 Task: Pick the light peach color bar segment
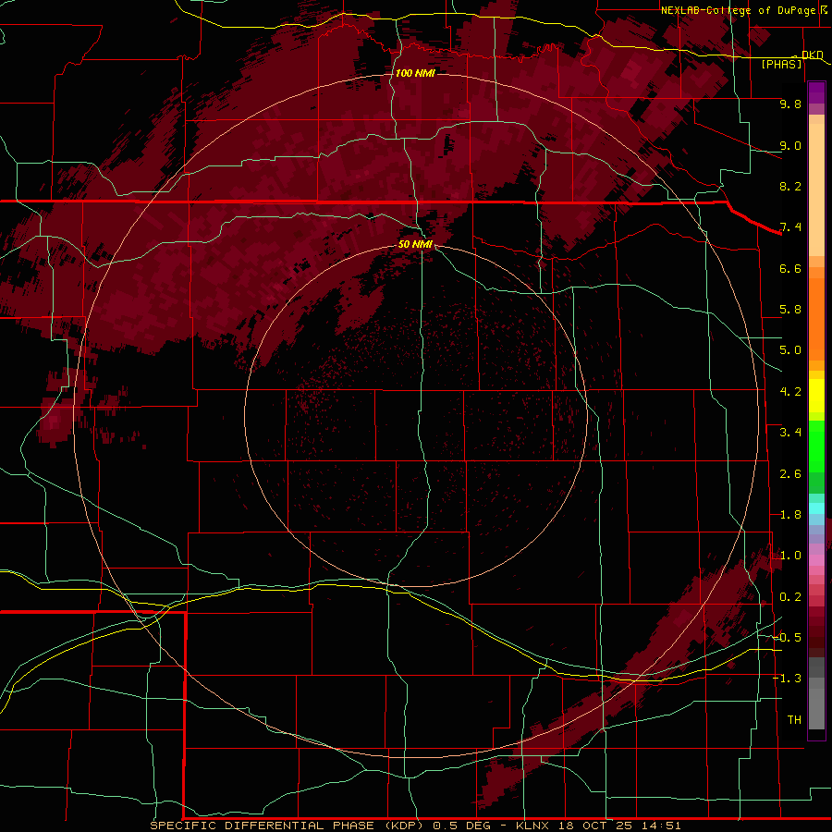pyautogui.click(x=816, y=190)
